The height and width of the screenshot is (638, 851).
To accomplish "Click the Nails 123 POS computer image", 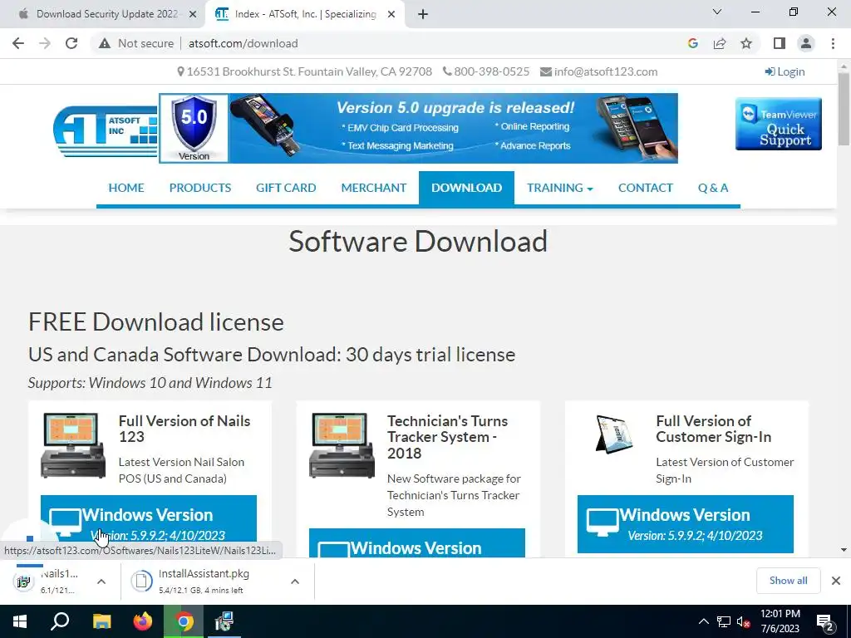I will 73,445.
